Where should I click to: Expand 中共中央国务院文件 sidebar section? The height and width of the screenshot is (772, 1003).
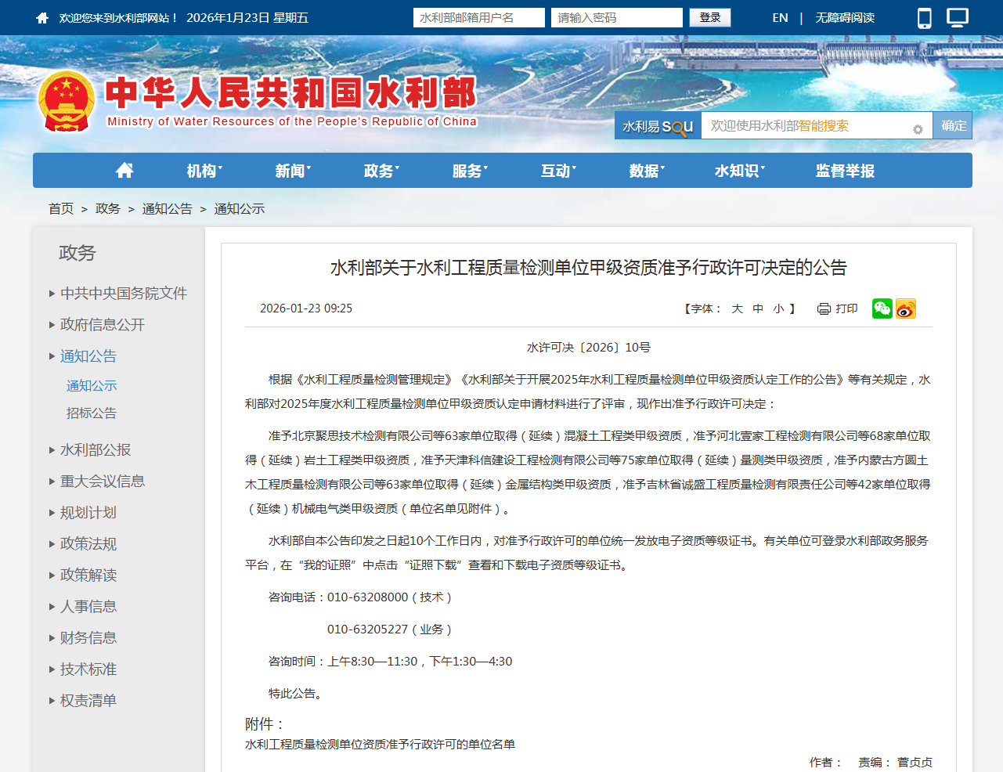coord(123,293)
